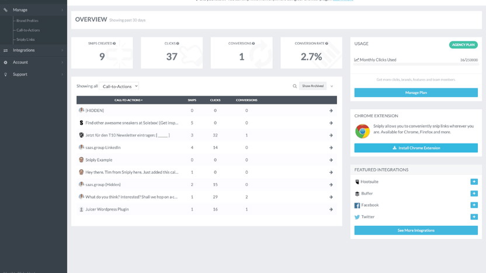Click the Manage link icon in sidebar
Image resolution: width=486 pixels, height=273 pixels.
tap(6, 10)
